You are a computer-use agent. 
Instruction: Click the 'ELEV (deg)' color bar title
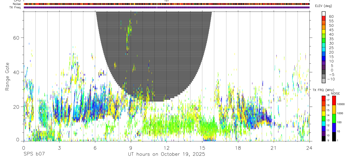[323, 6]
